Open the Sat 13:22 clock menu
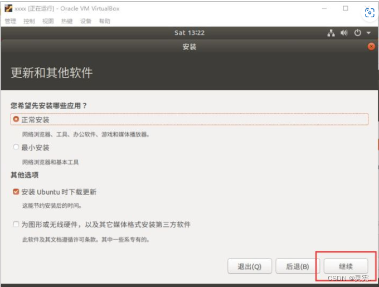The height and width of the screenshot is (287, 379). coord(189,33)
